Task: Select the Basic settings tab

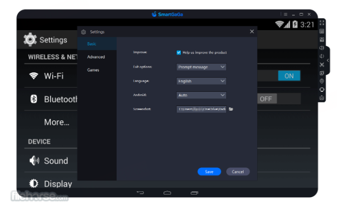Action: coord(97,44)
